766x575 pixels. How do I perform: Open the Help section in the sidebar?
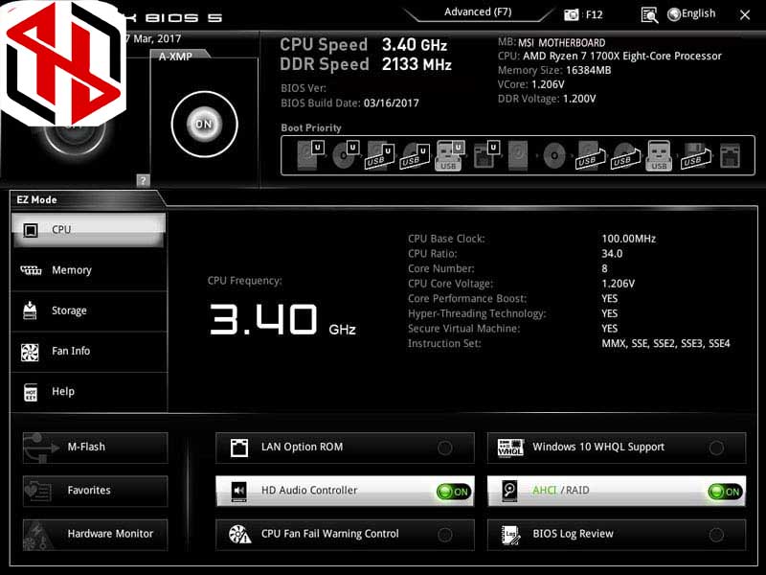pos(88,392)
